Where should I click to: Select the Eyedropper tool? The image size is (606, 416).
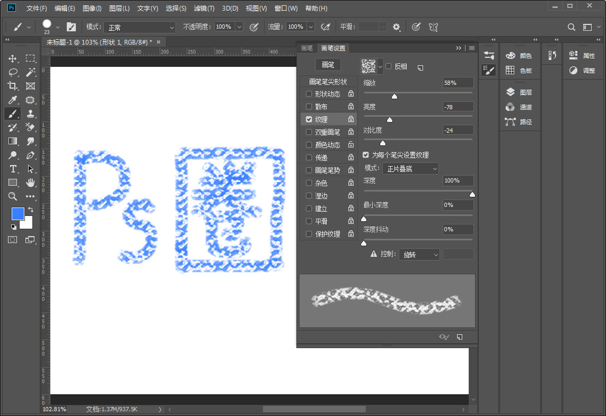coord(12,100)
